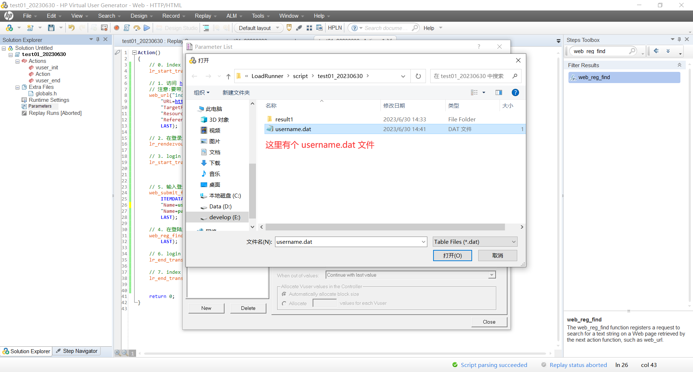Click the step-over replay icon
Viewport: 693px width, 372px height.
pyautogui.click(x=137, y=28)
